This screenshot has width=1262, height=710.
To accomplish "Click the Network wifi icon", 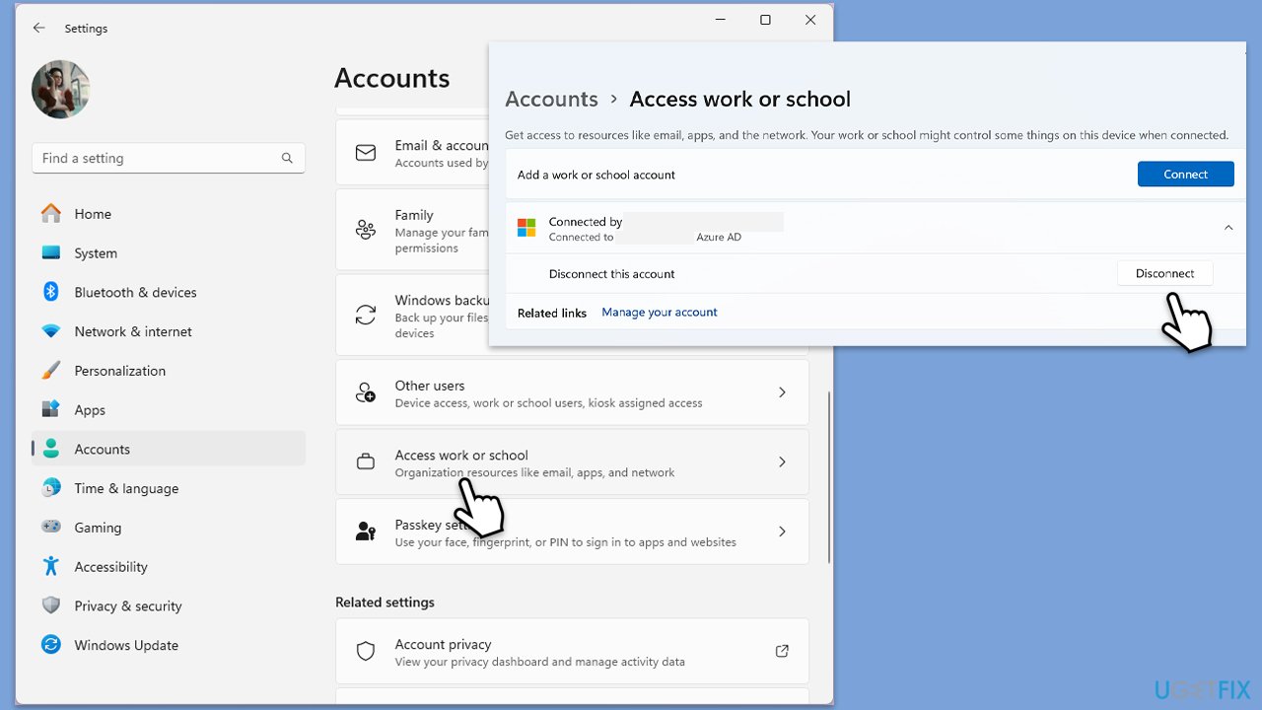I will 51,331.
